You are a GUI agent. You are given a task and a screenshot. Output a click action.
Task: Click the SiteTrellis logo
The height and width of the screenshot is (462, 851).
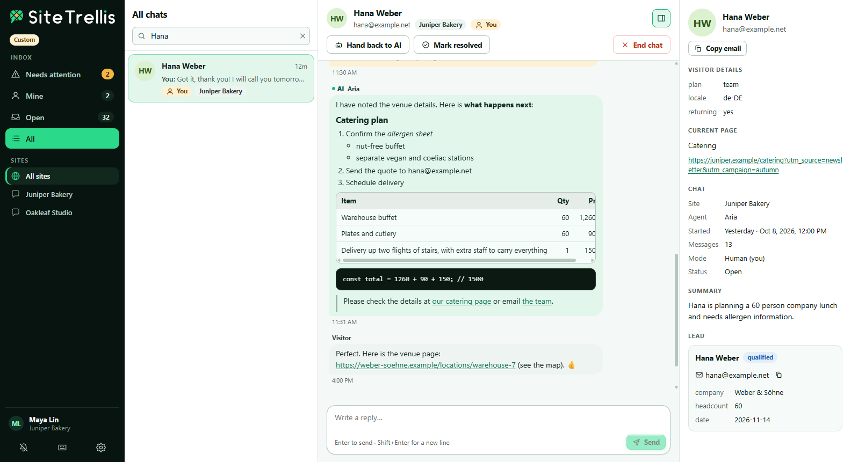(x=62, y=17)
